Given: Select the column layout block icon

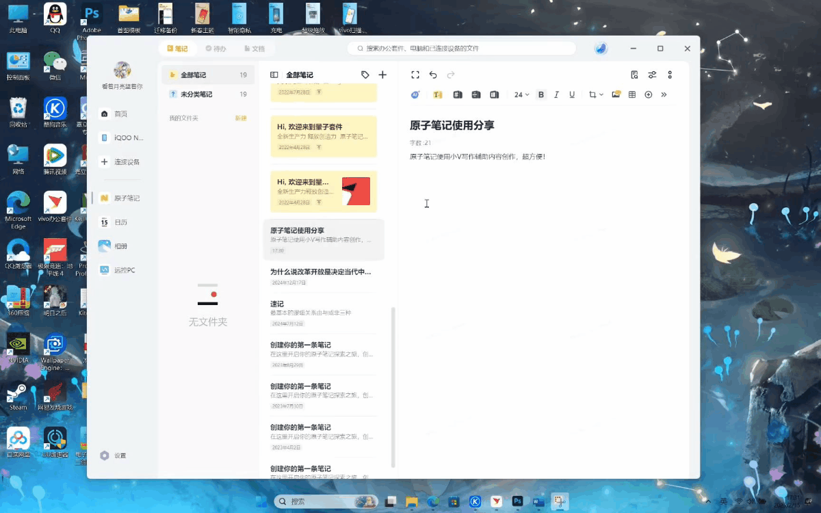Looking at the screenshot, I should point(495,94).
